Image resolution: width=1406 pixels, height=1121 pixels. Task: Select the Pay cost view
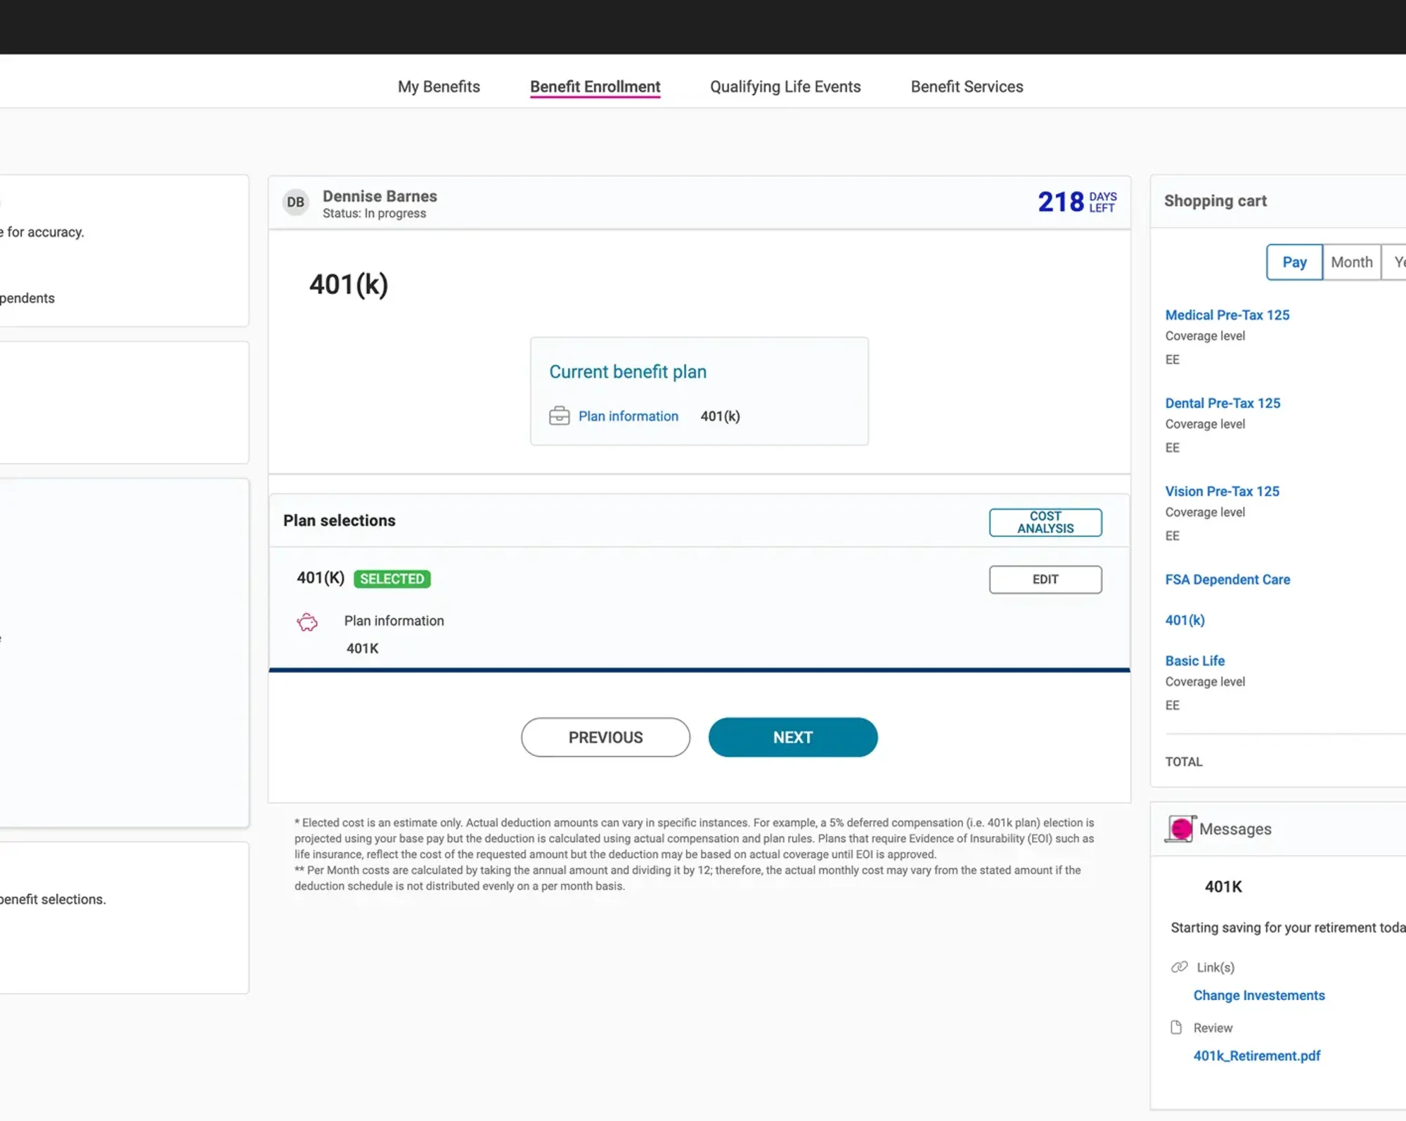[x=1294, y=262]
